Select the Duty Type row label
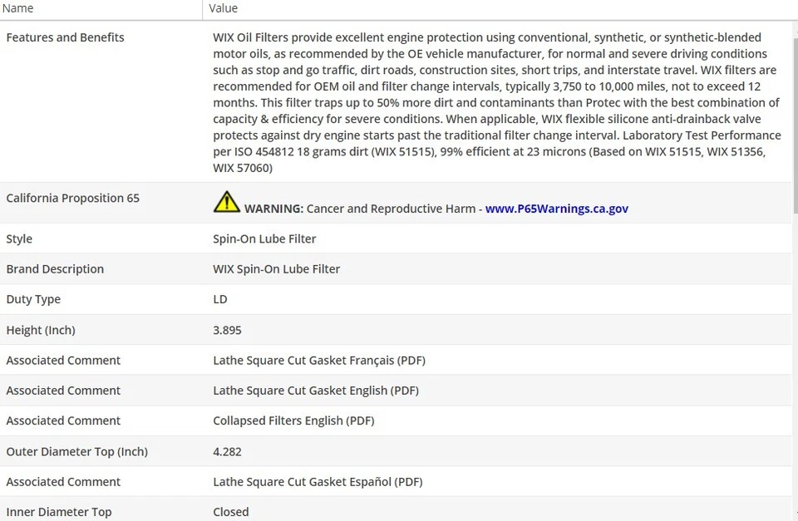Screen dimensions: 798x521 click(33, 299)
